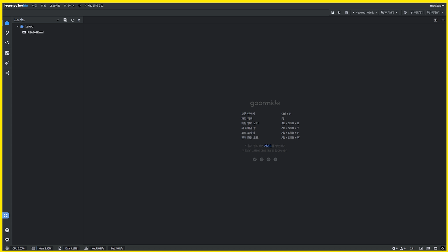Open the mac.bae account menu
The image size is (448, 252).
437,6
